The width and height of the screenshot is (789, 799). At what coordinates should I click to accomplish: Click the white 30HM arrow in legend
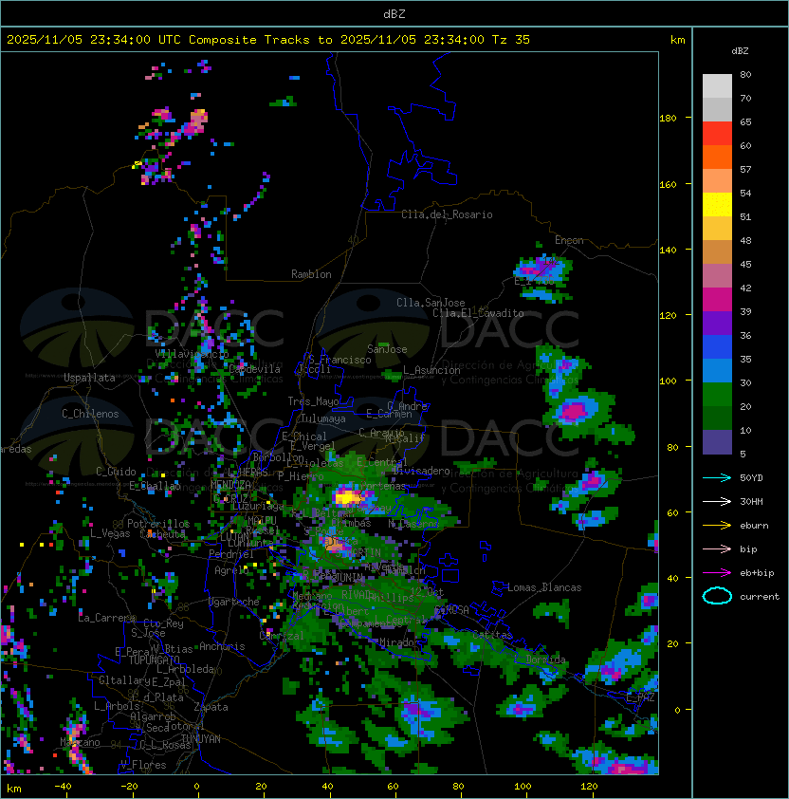coord(717,502)
